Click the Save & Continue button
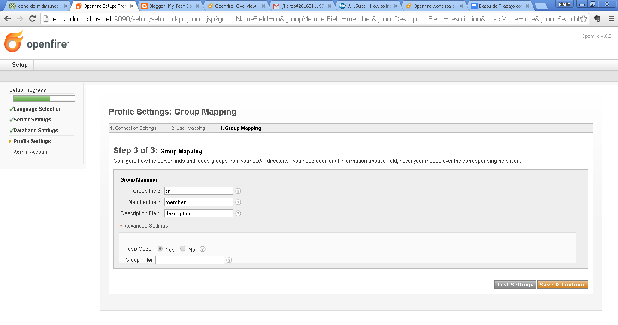 point(563,285)
